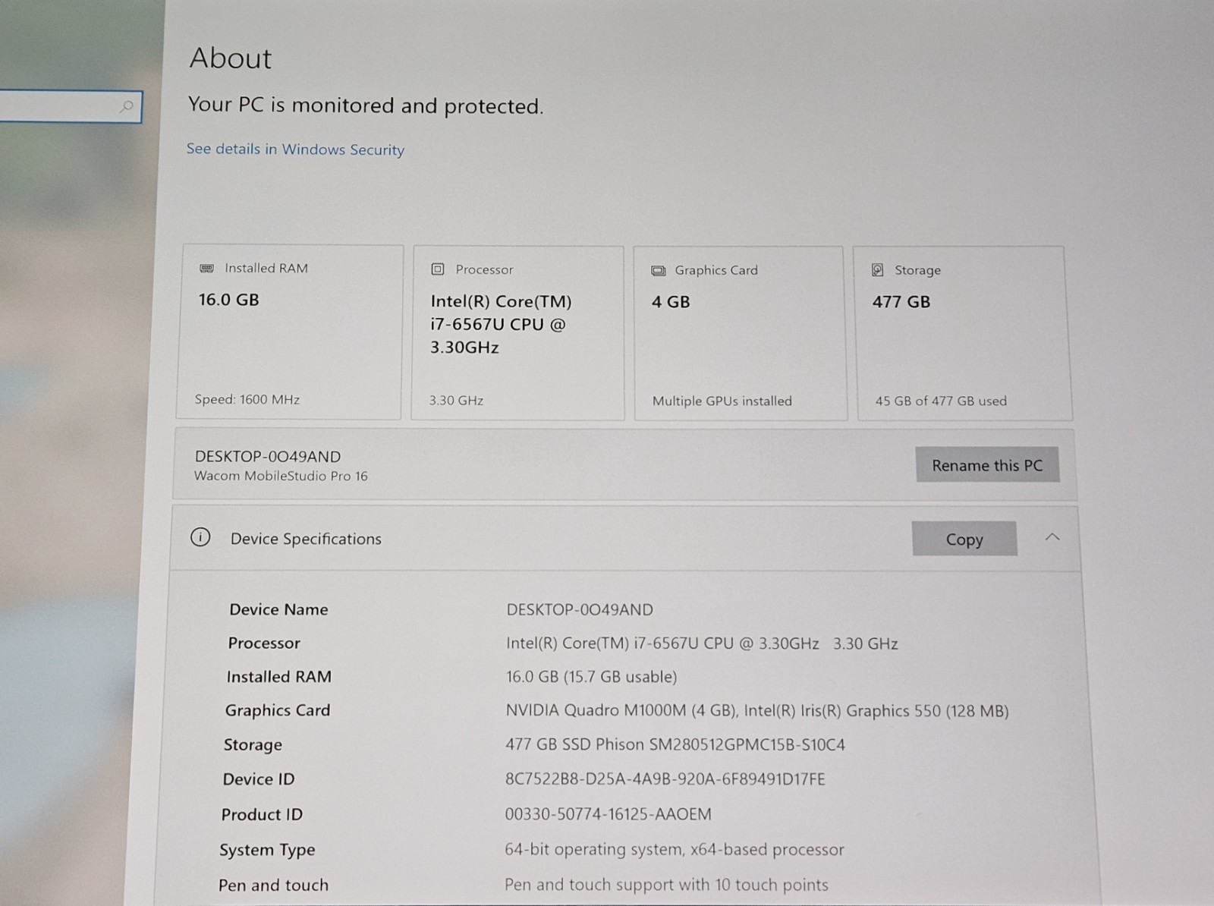Focus the settings search box
This screenshot has height=906, width=1214.
pos(70,106)
